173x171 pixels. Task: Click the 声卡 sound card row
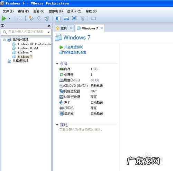(81, 102)
